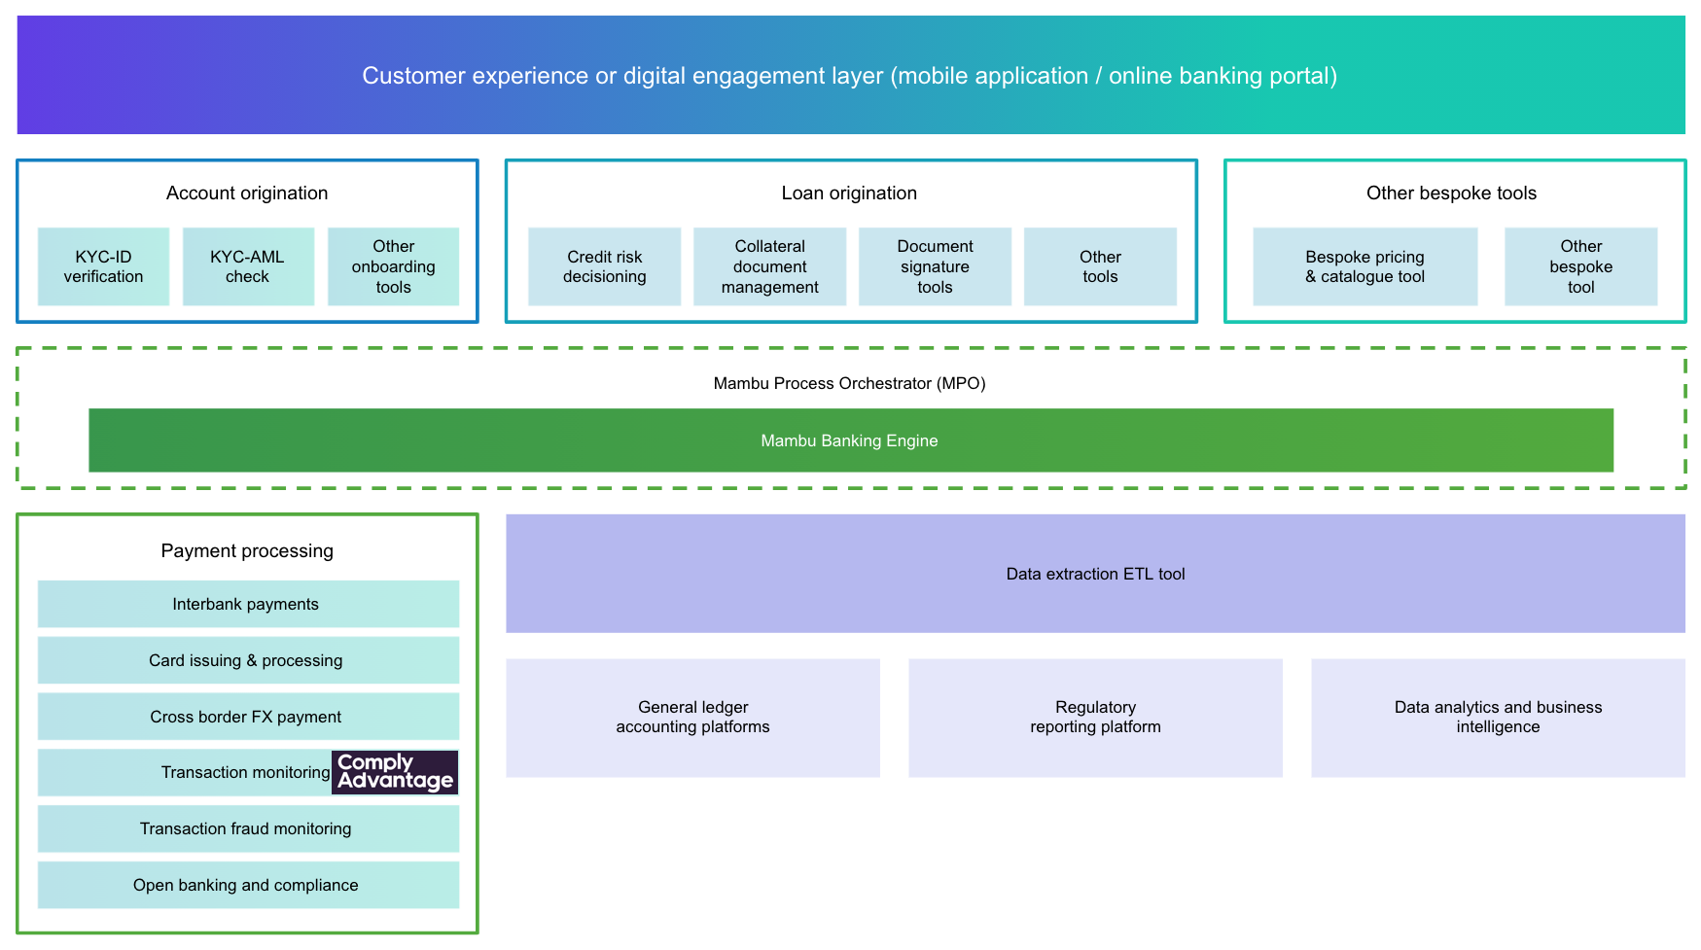Click Card issuing & processing row

coord(248,660)
